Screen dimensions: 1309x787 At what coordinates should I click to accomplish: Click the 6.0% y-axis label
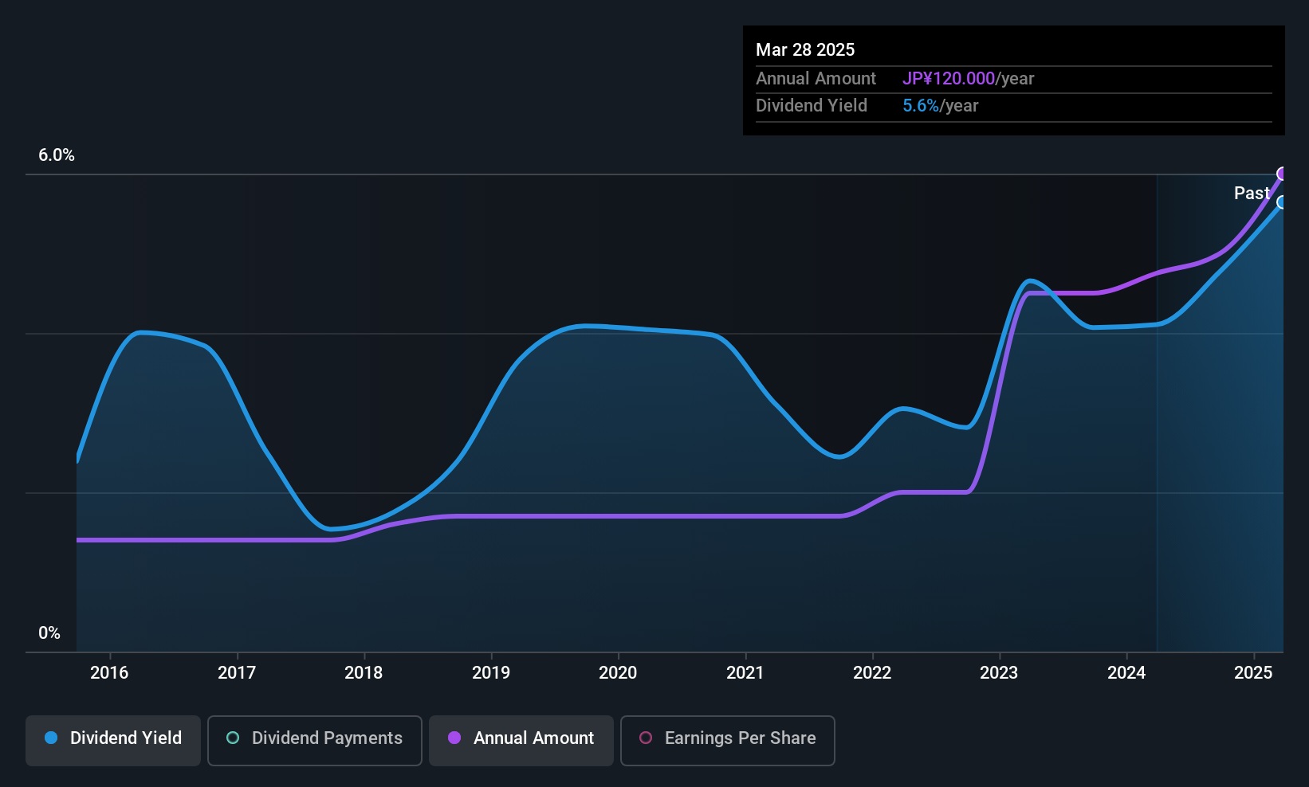(x=57, y=155)
